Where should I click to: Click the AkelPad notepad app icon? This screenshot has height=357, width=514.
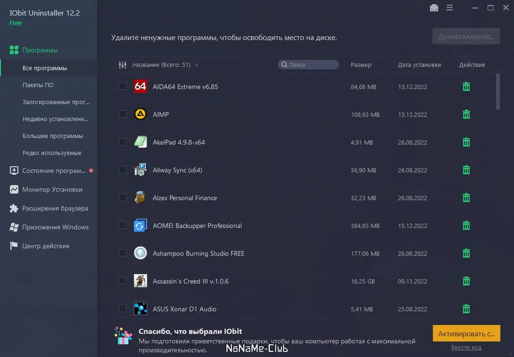coord(141,142)
